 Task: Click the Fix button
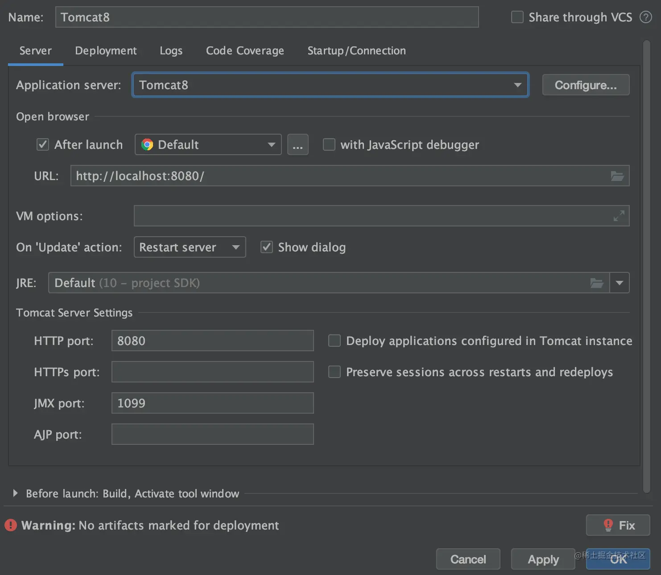618,526
